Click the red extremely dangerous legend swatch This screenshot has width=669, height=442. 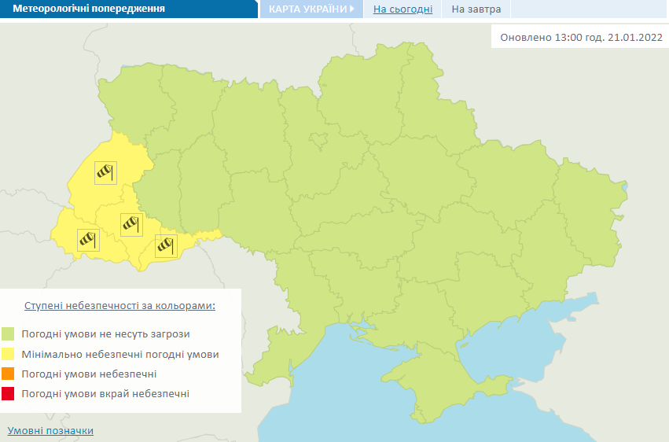8,393
